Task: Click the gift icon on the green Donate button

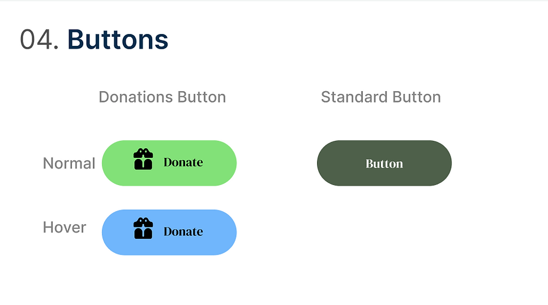Action: [x=143, y=160]
